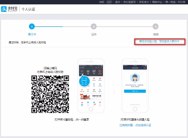Click link to verify bank card instead of face
Viewport: 188px width, 138px height.
[159, 42]
